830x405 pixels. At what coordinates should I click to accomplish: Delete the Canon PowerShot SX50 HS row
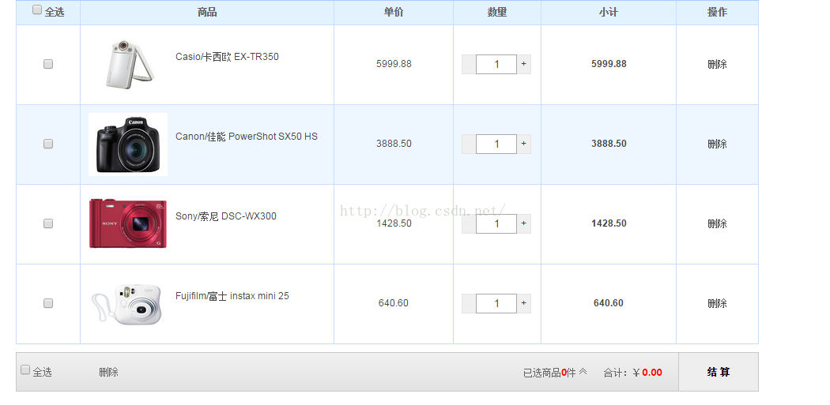pyautogui.click(x=717, y=144)
